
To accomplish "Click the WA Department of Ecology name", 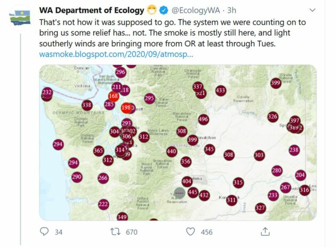I will (x=92, y=10).
